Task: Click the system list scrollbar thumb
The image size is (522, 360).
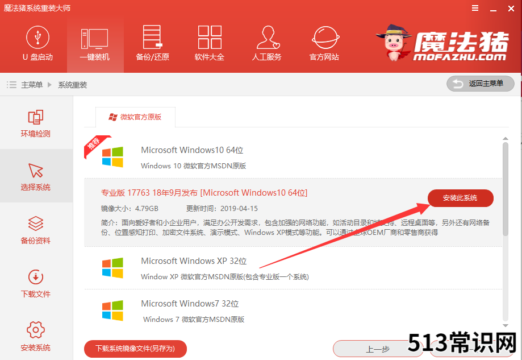Action: point(506,189)
